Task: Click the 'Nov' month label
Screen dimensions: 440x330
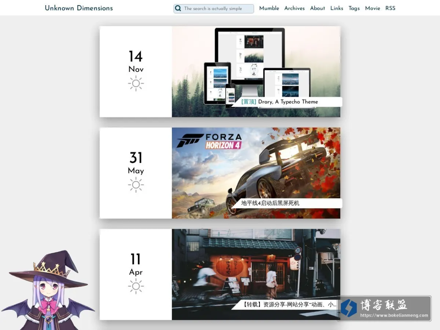Action: click(x=136, y=69)
